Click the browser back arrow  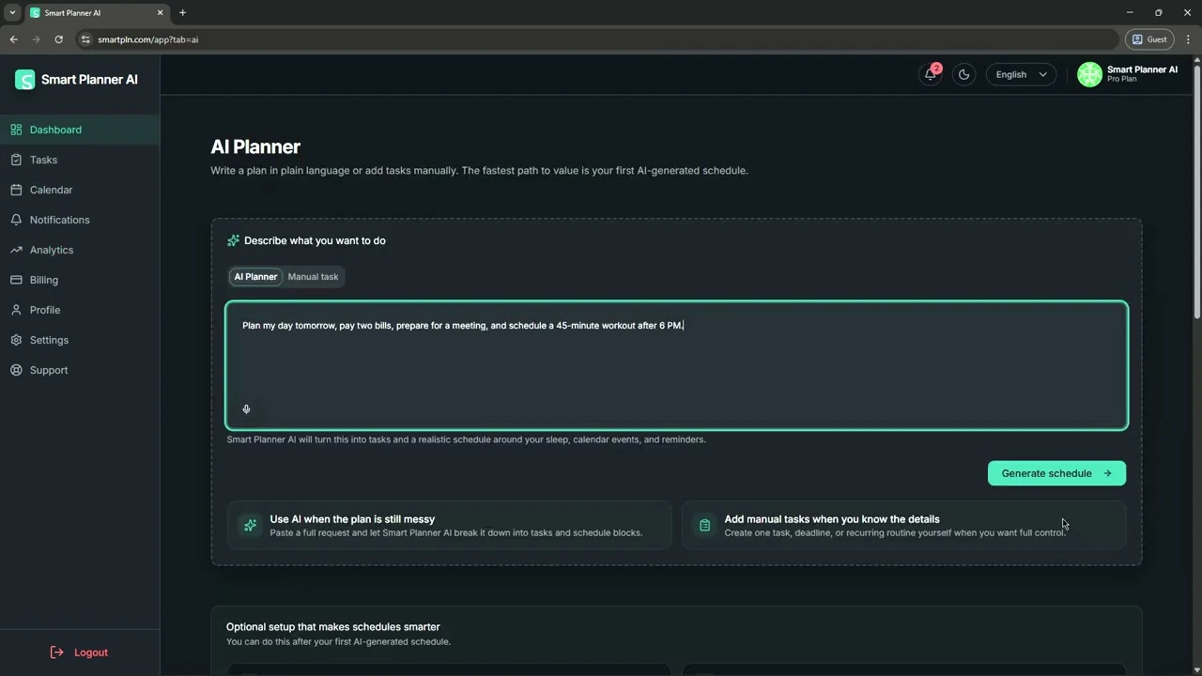[x=13, y=39]
